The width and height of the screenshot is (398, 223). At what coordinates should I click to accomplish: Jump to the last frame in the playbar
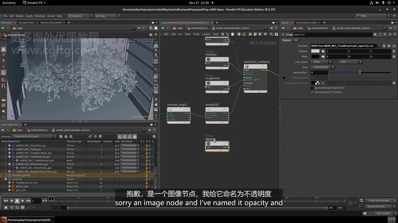(28, 201)
